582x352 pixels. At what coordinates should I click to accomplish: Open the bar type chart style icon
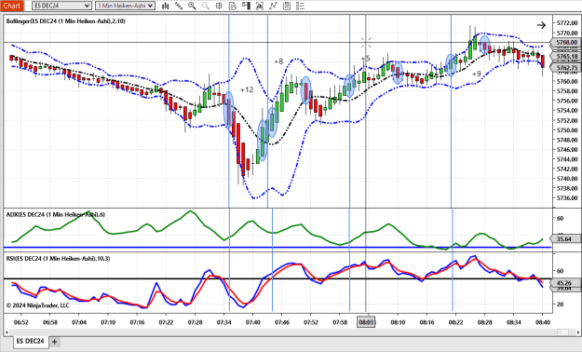click(165, 6)
